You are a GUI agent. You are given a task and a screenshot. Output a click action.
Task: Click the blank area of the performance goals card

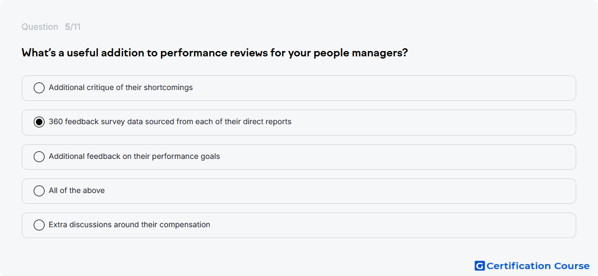[x=397, y=157]
